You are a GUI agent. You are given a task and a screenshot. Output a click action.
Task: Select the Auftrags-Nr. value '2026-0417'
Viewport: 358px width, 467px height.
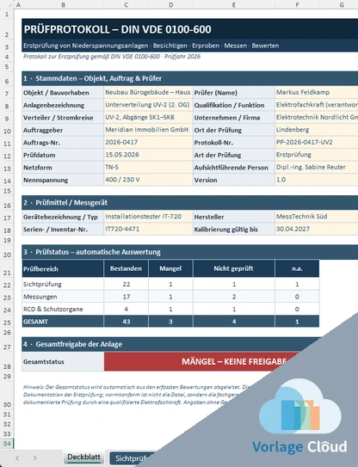148,143
